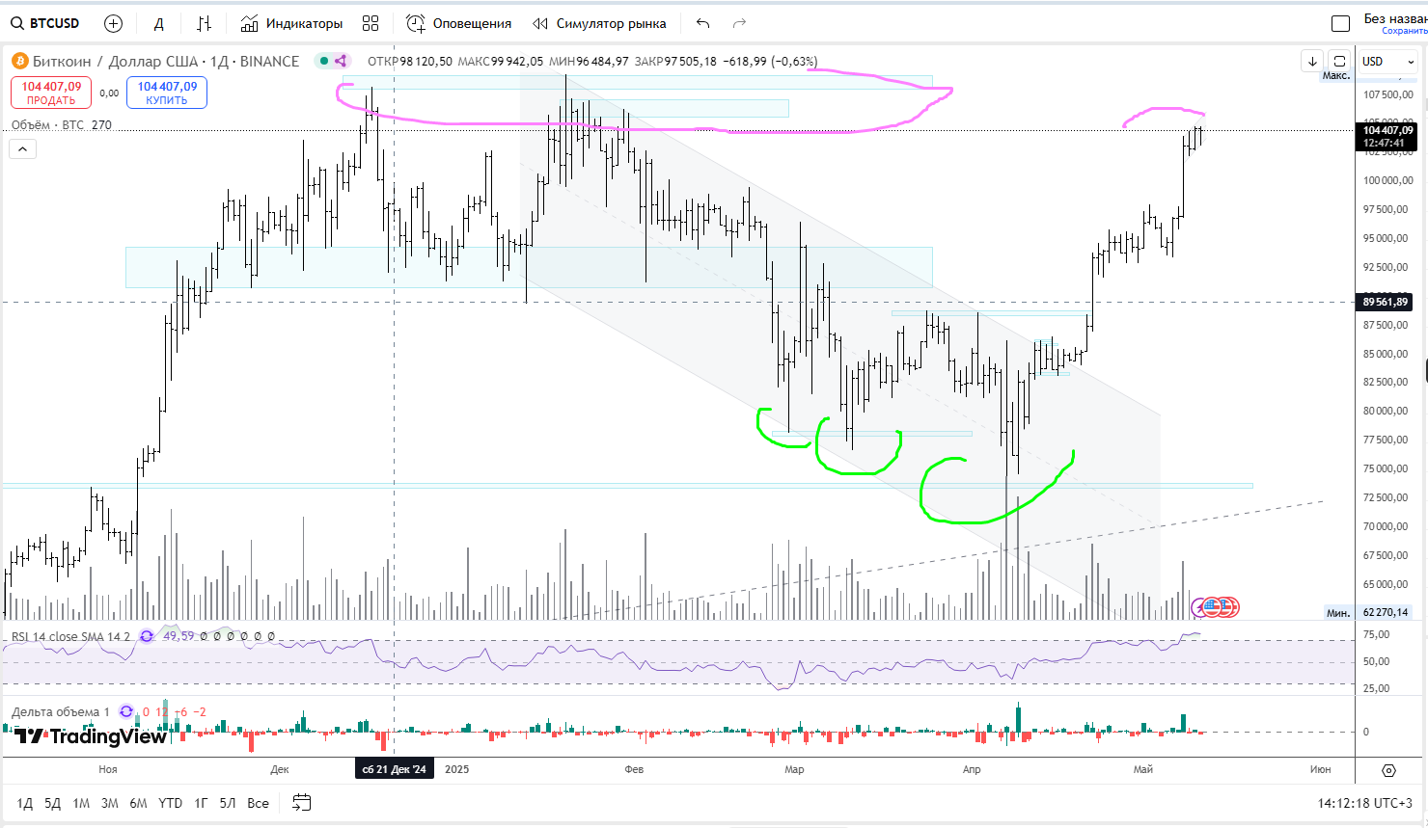1428x828 pixels.
Task: Select the Все full date range
Action: (258, 803)
